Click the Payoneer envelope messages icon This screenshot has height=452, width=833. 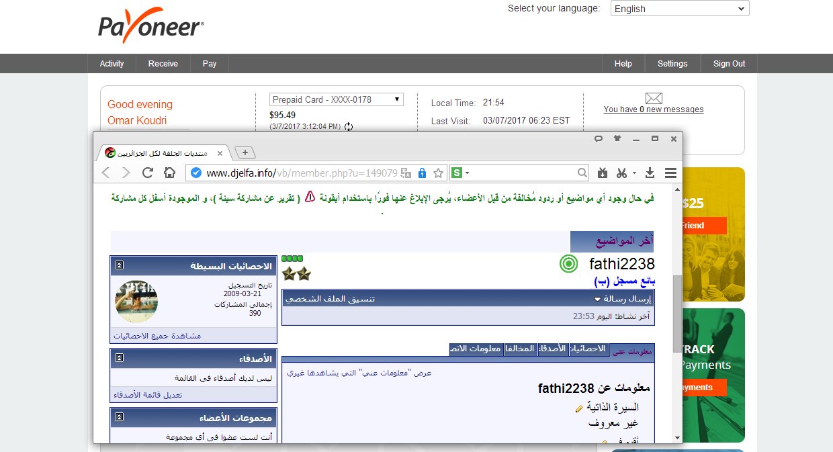(654, 98)
